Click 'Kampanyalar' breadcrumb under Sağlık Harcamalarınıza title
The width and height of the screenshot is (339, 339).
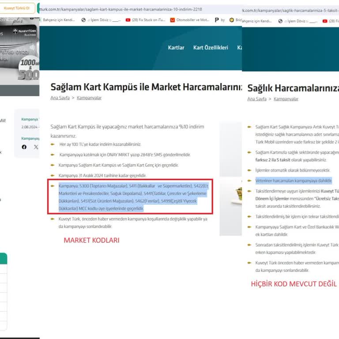[x=286, y=99]
